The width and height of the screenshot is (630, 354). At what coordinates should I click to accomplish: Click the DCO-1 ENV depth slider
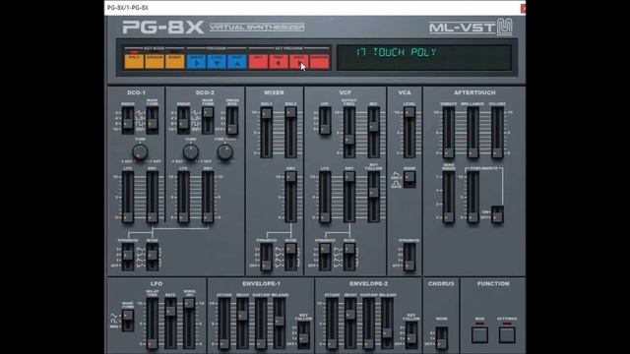[153, 197]
